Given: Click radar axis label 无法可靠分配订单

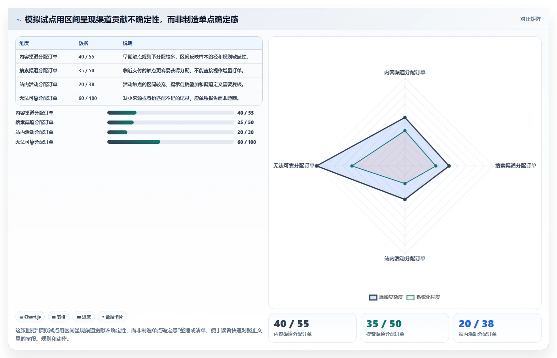Looking at the screenshot, I should coord(294,166).
